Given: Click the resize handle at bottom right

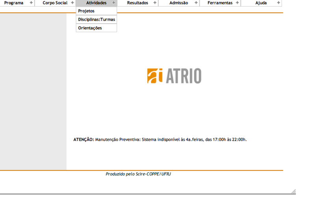Looking at the screenshot, I should [x=293, y=192].
